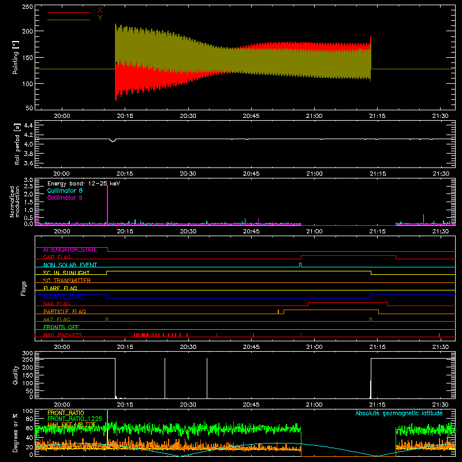Click the 4.4 tick on Roll period axis
Screen dimensions: 462x462
click(28, 125)
